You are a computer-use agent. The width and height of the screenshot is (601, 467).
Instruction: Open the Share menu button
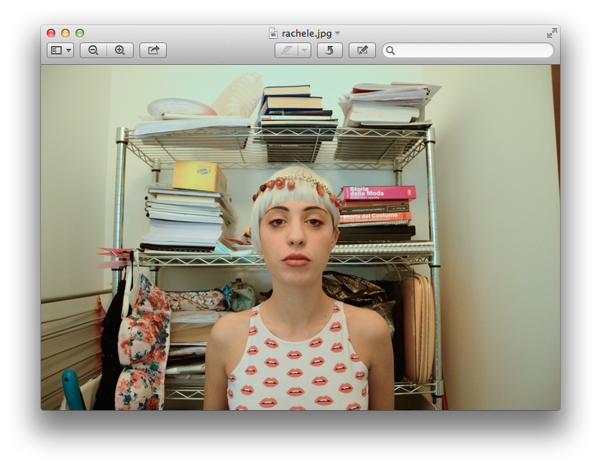pos(153,50)
